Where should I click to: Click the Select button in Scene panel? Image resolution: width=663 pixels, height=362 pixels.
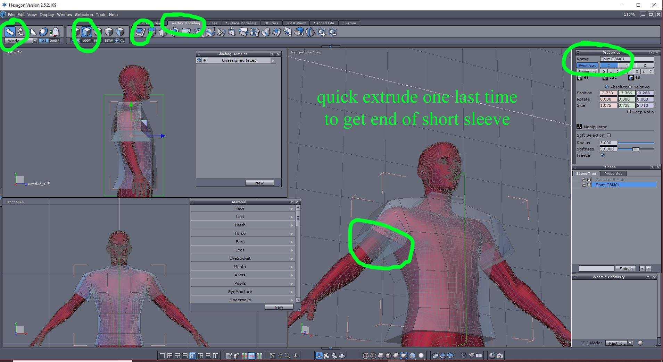(625, 269)
